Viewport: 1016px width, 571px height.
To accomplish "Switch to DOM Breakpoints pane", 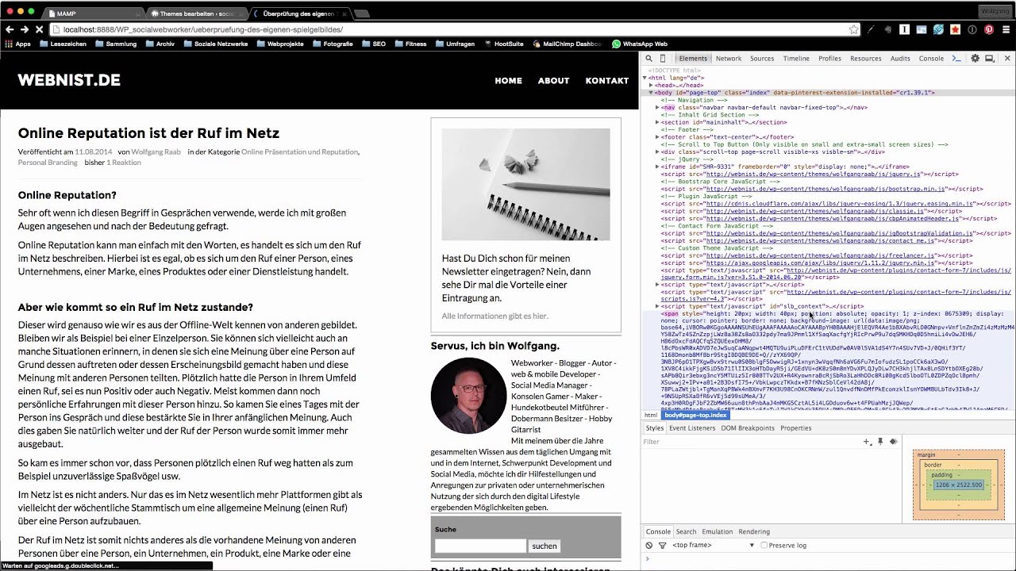I will pyautogui.click(x=747, y=428).
